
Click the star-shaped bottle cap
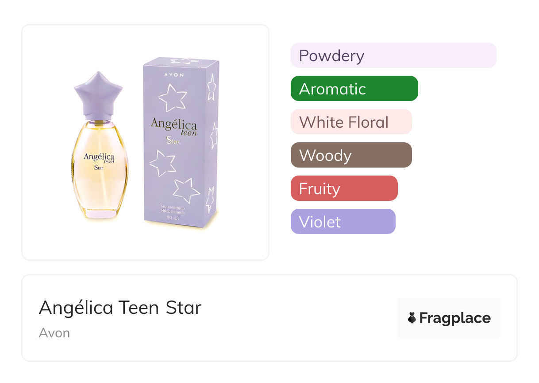(98, 93)
